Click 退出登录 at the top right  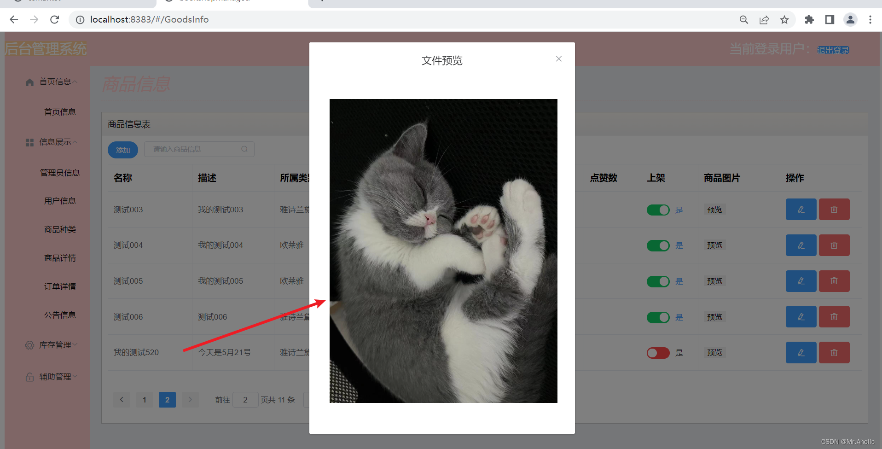pos(833,50)
